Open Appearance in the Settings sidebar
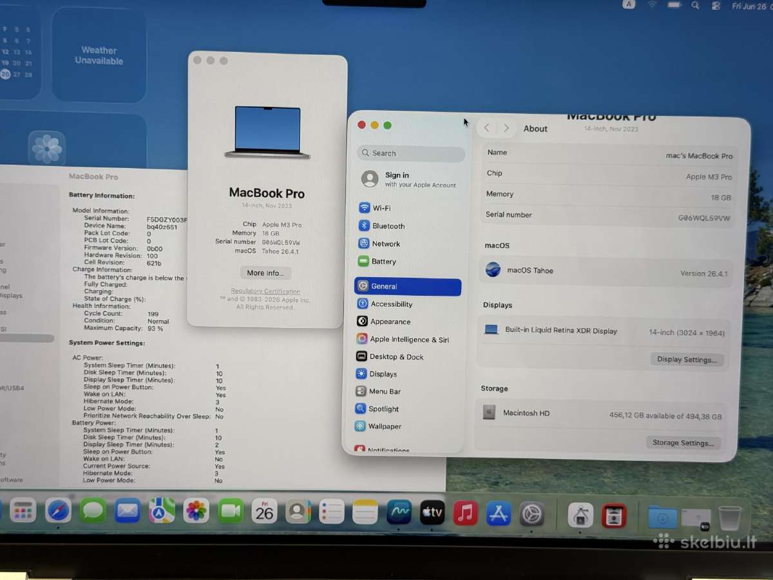 tap(408, 322)
